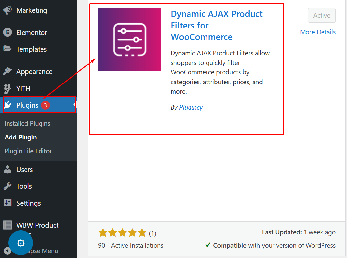Screen dimensions: 347x258
Task: Click the Active status button
Action: (x=322, y=15)
